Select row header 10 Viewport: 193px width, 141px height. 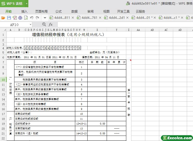[3, 80]
